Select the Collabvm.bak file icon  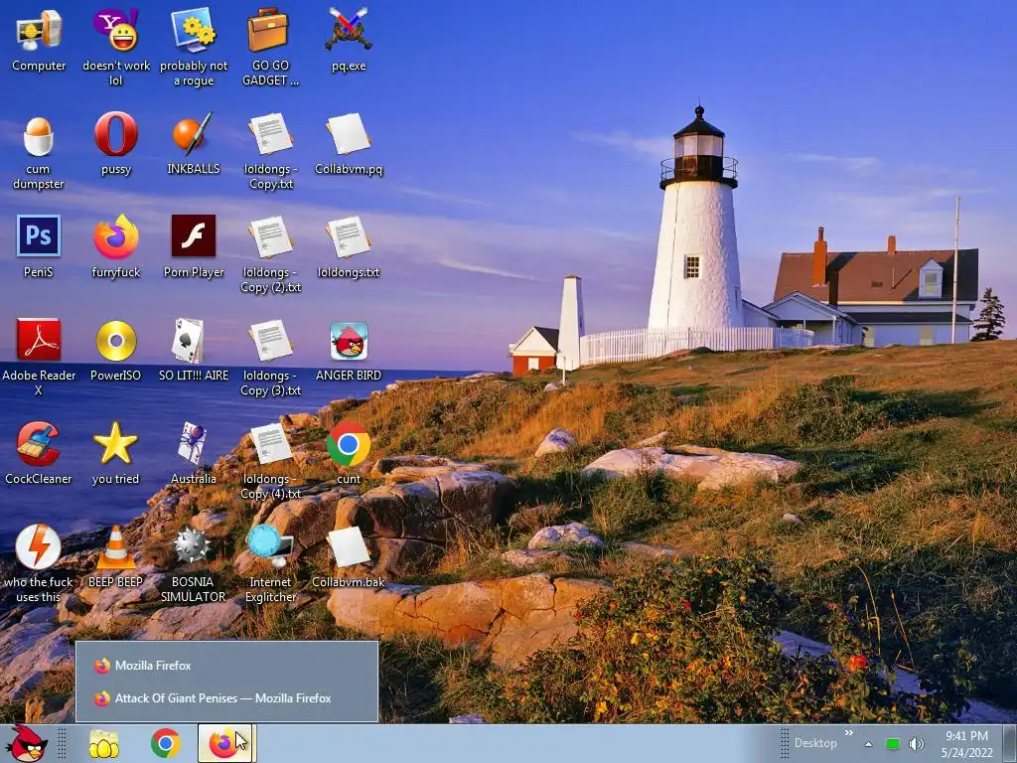pyautogui.click(x=349, y=556)
